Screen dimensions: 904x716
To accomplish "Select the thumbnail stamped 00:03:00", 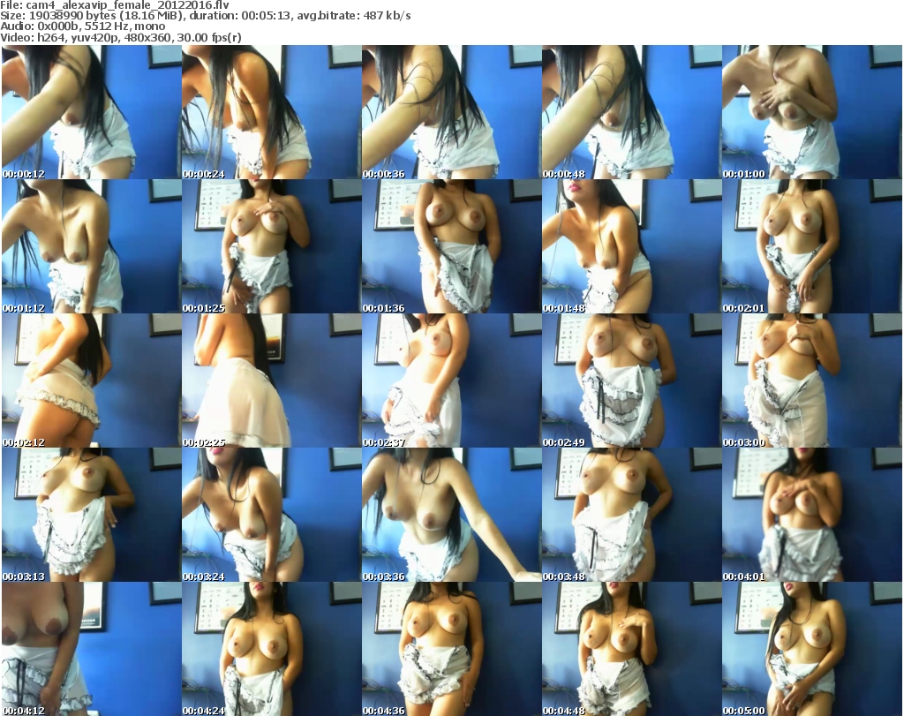I will [812, 381].
